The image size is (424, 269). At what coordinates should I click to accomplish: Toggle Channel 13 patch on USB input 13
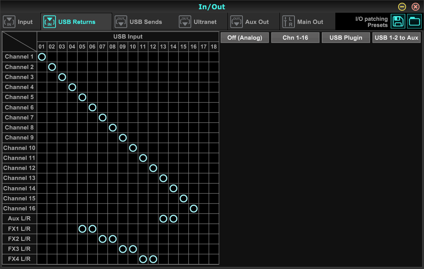click(x=163, y=178)
